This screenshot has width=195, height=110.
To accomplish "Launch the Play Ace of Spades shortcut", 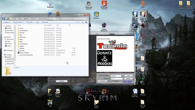I will [x=58, y=93].
